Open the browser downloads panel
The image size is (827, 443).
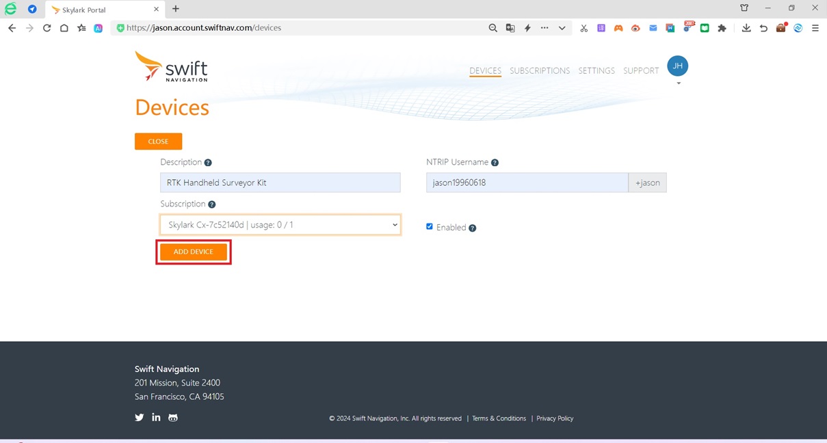click(746, 28)
